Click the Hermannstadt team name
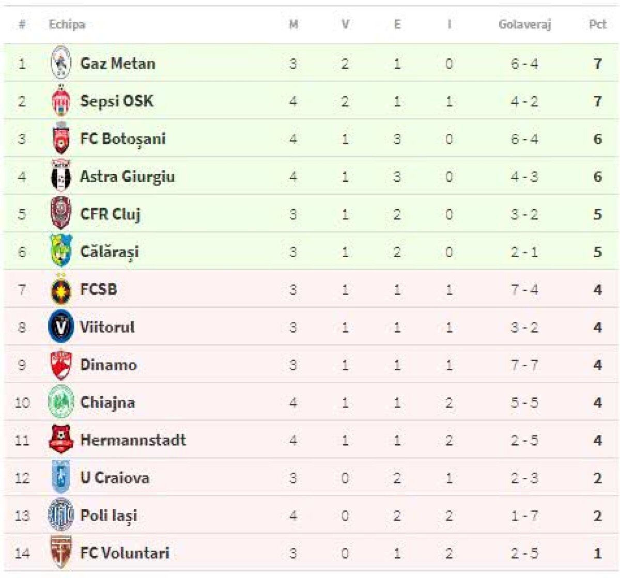 tap(133, 440)
